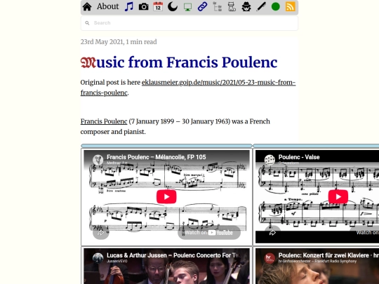The image size is (379, 284).
Task: Play the Poulenc - Valse video
Action: (x=338, y=196)
